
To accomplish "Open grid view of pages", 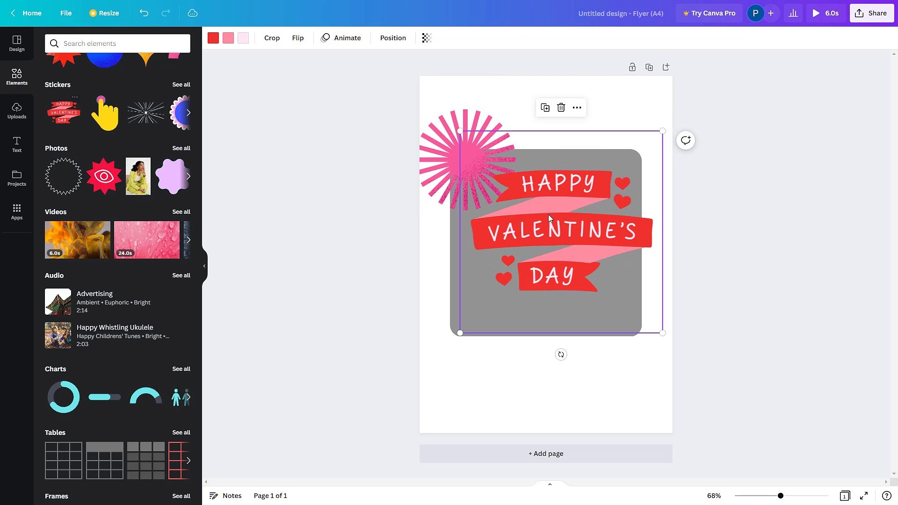I will click(x=845, y=496).
